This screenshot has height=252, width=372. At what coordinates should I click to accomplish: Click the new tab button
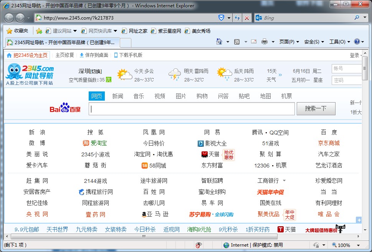(126, 43)
